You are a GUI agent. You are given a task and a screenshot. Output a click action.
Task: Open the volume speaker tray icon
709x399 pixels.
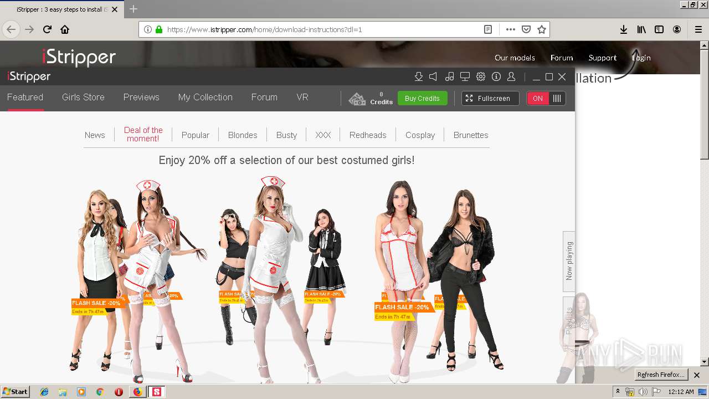pyautogui.click(x=643, y=392)
